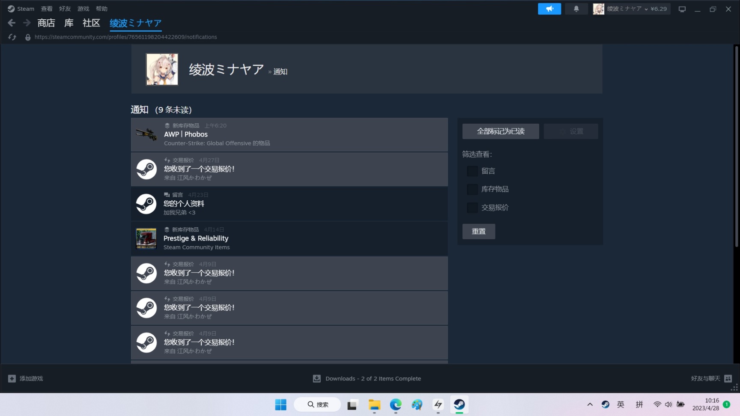Switch input language with the 英 indicator
This screenshot has width=740, height=416.
pyautogui.click(x=621, y=404)
